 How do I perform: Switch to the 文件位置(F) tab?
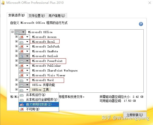point(37,16)
